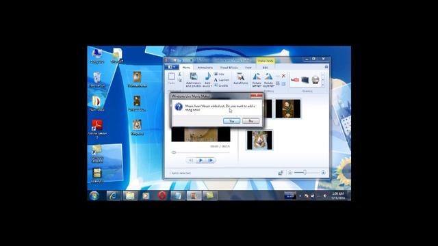Click the Play button in preview
The image size is (438, 246).
point(201,160)
